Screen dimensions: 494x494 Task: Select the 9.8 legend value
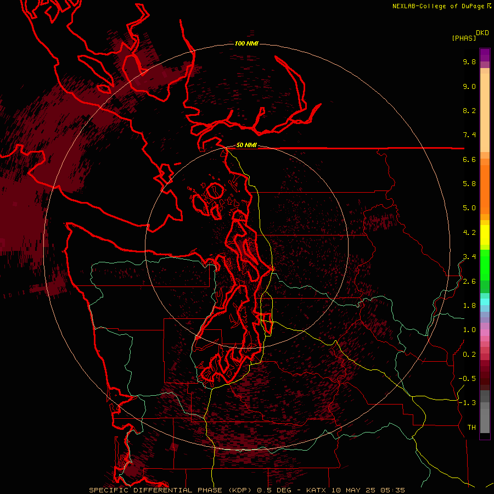(x=469, y=61)
